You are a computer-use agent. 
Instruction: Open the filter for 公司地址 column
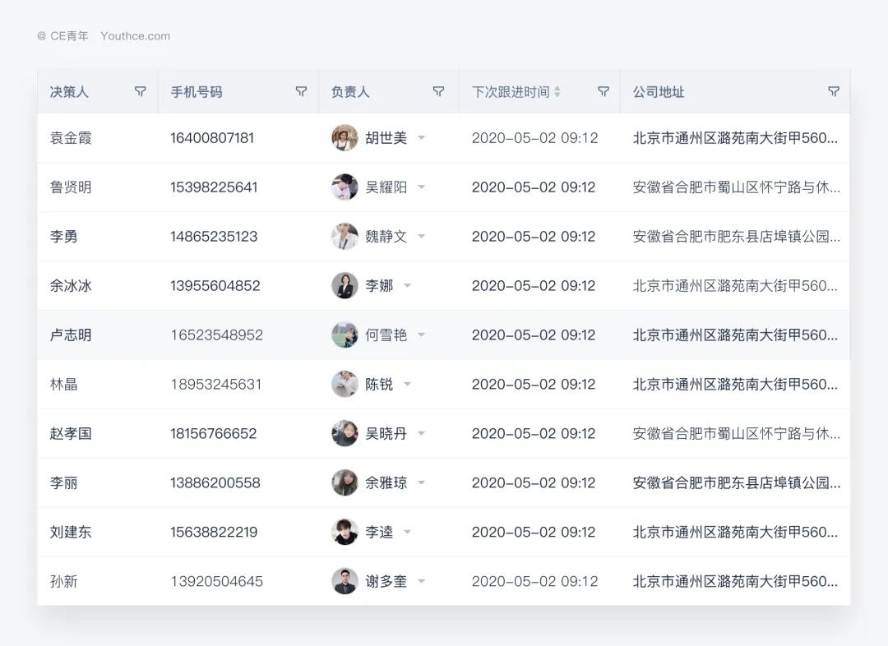[x=834, y=91]
